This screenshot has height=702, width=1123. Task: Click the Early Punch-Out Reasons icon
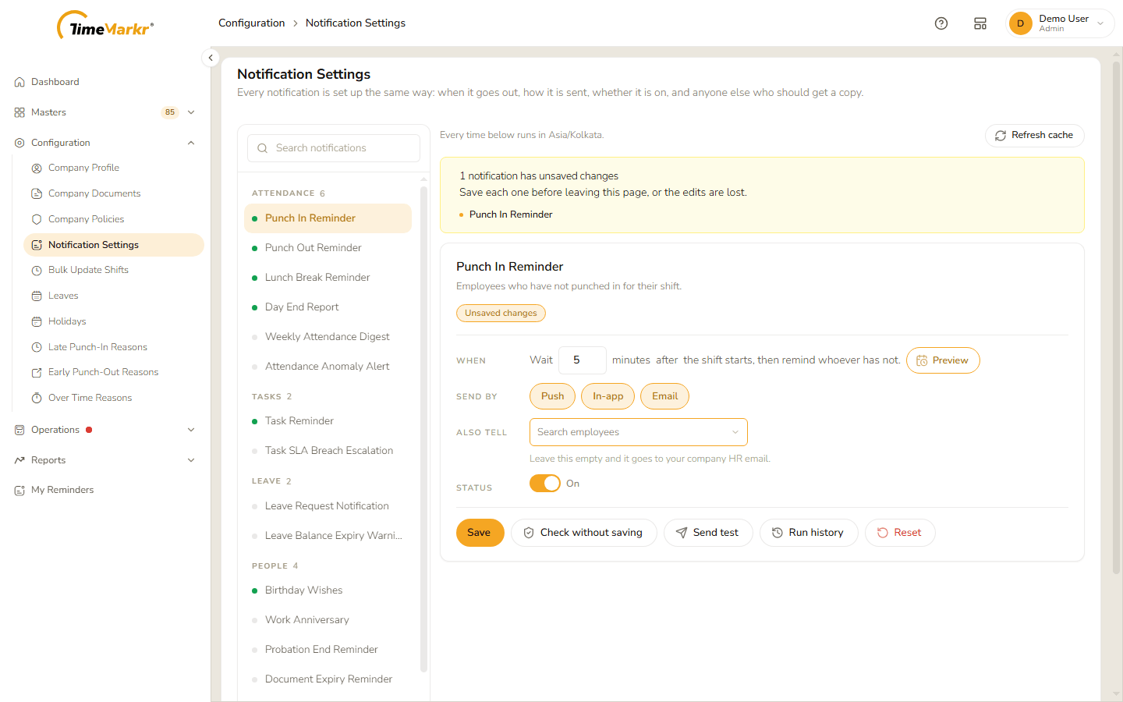(x=37, y=372)
